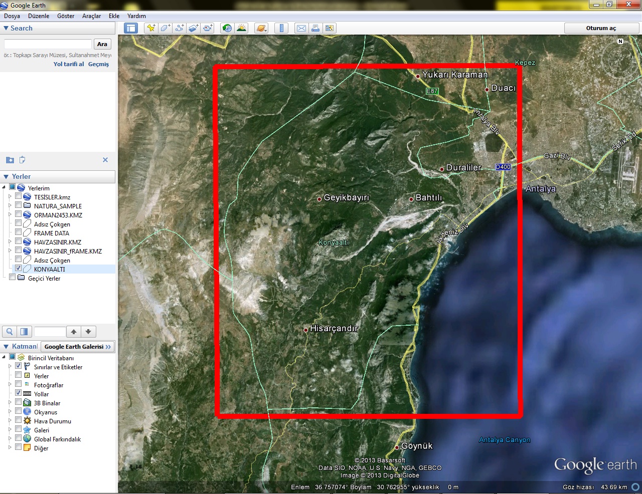
Task: Open the Ruler measurement tool
Action: click(281, 28)
